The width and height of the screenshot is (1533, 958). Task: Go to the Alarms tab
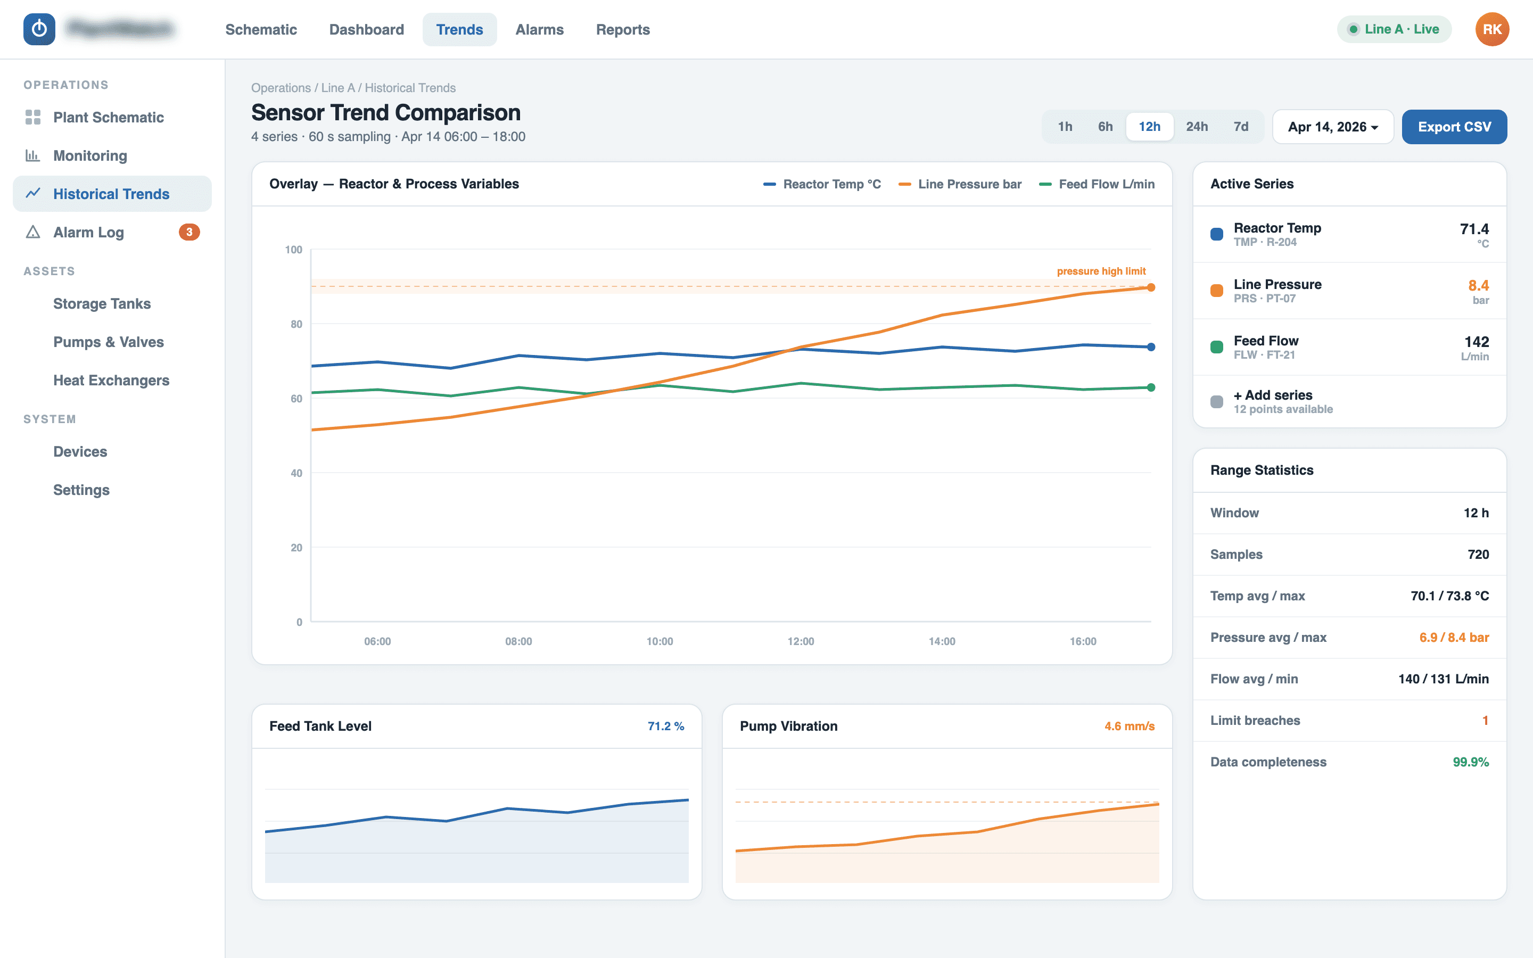(539, 29)
